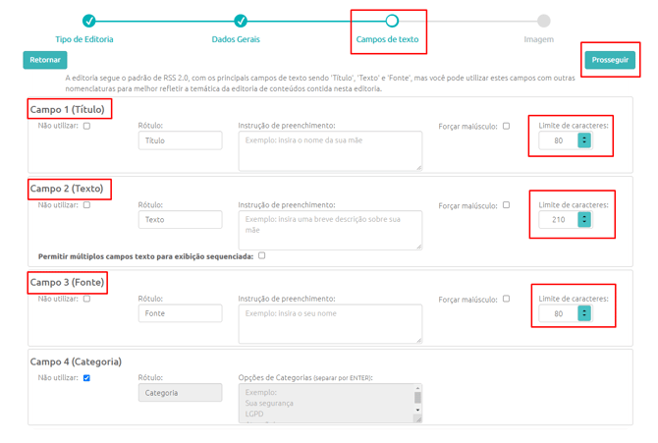This screenshot has height=443, width=658.
Task: Click the Prosseguir button
Action: pyautogui.click(x=610, y=60)
